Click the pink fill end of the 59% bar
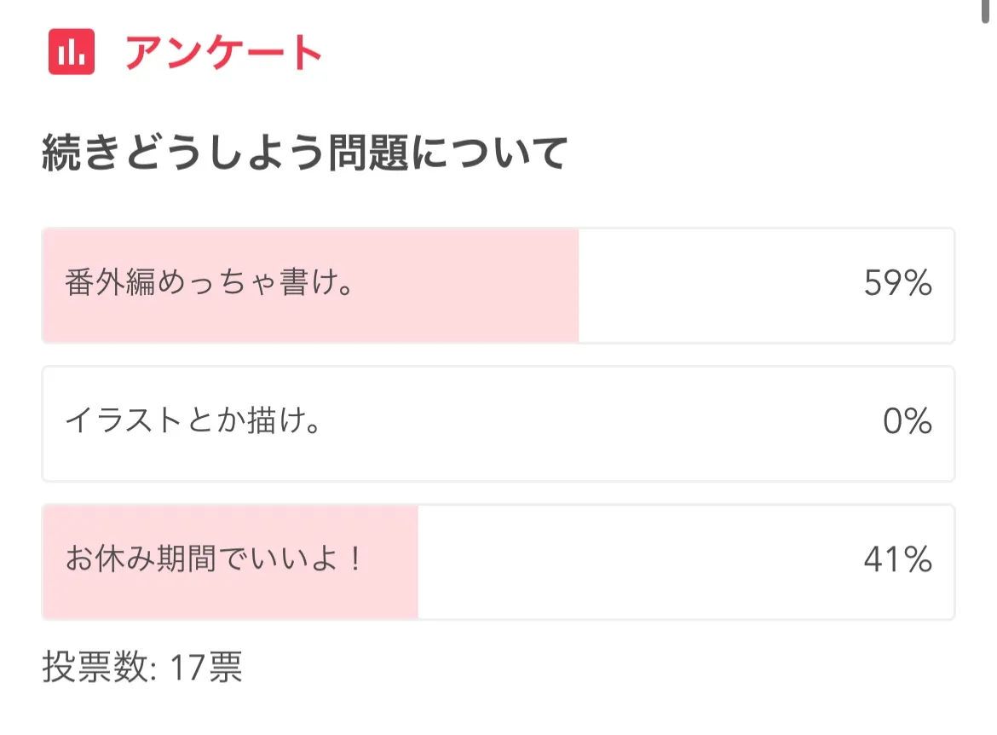Screen dimensions: 997x735 569,285
